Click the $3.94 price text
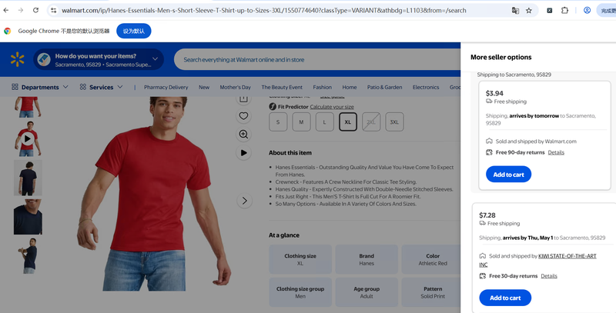Viewport: 616px width, 313px height. [x=494, y=93]
